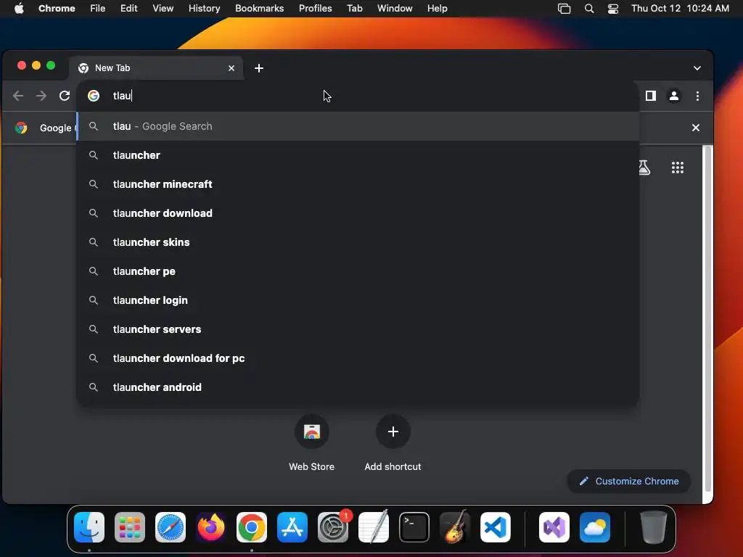Select the "tlauncher pe" suggestion
Viewport: 743px width, 557px height.
358,271
